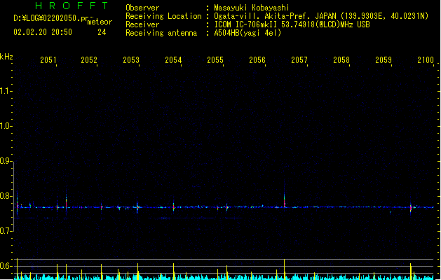The width and height of the screenshot is (441, 280).
Task: Click the 'Receiving antenna' label
Action: [161, 33]
